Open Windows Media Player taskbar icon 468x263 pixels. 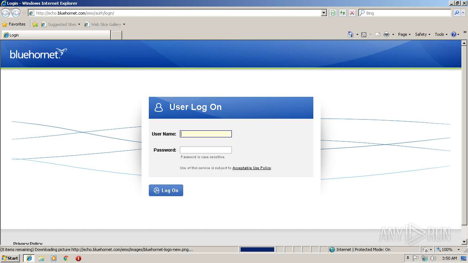(54, 258)
